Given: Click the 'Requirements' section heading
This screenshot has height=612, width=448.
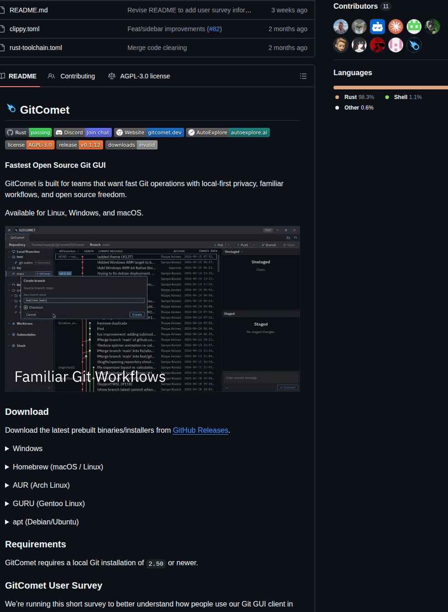Looking at the screenshot, I should [35, 544].
